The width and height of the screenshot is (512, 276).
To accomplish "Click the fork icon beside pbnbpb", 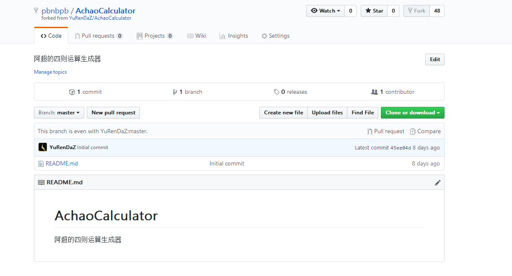I will (36, 10).
